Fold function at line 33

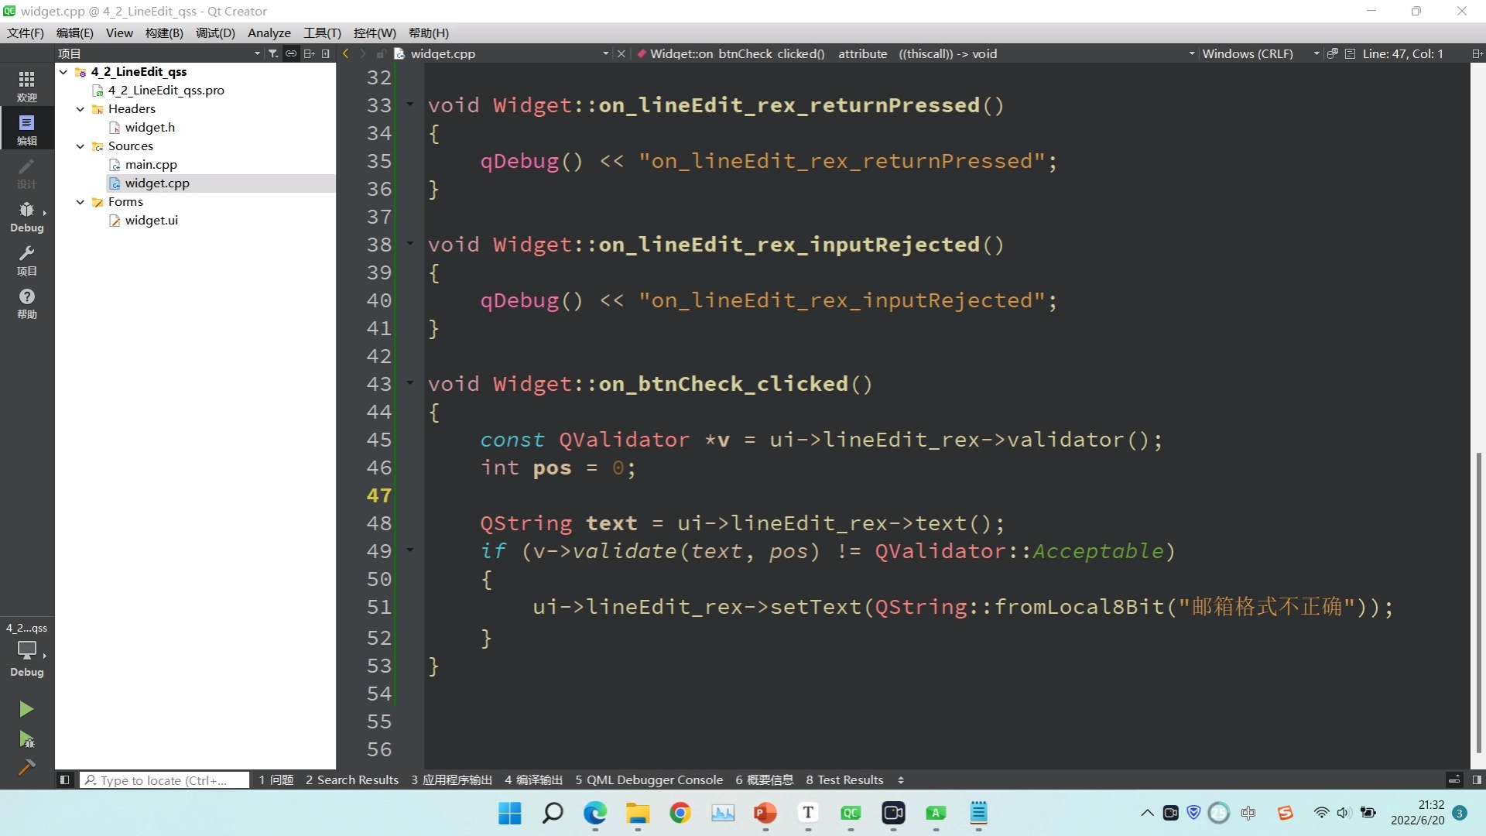410,104
